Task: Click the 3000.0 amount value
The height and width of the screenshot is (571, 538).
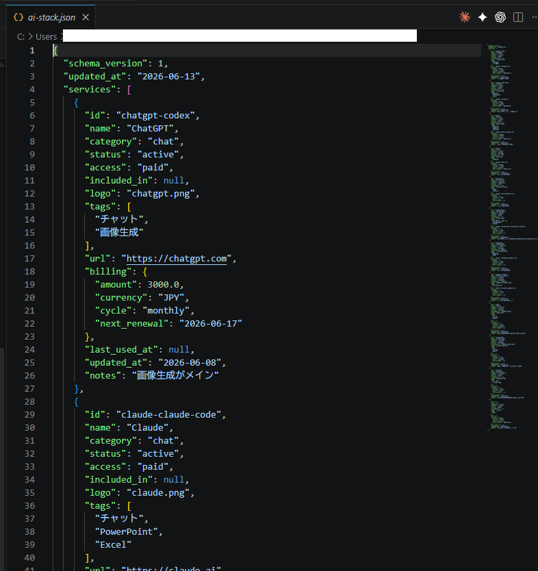Action: (163, 284)
